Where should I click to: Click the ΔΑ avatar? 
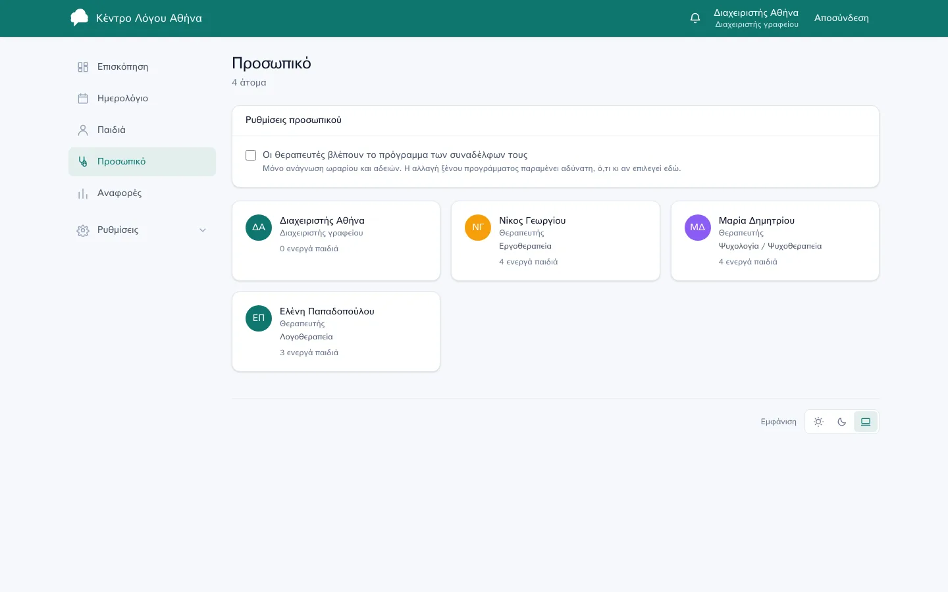(259, 228)
